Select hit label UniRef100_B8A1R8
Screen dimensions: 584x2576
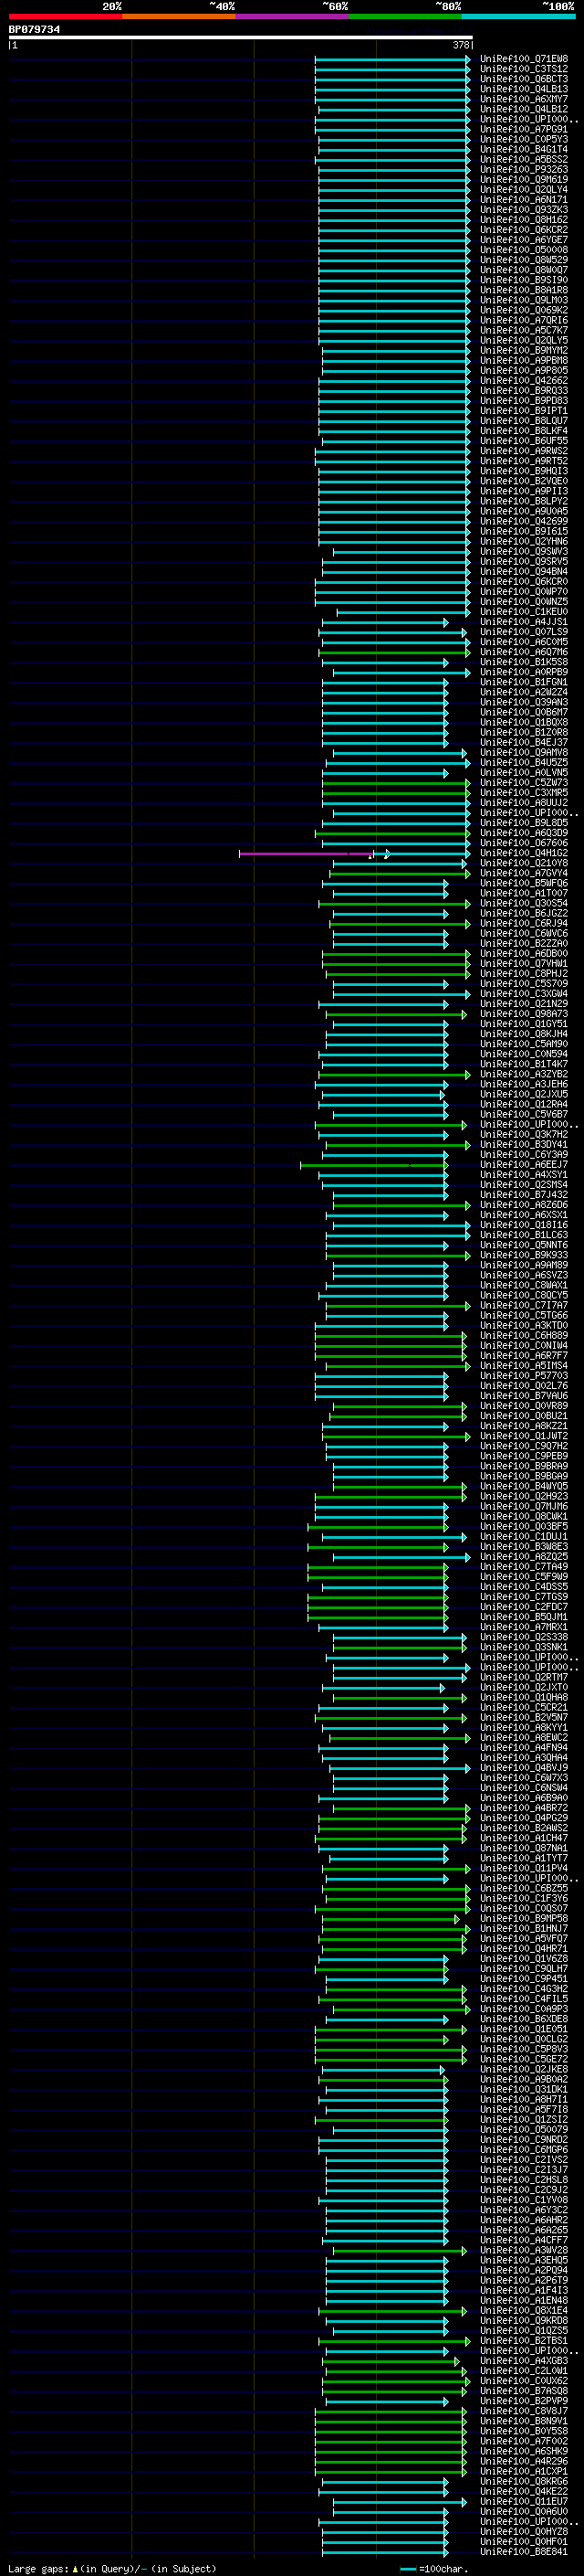pyautogui.click(x=524, y=290)
